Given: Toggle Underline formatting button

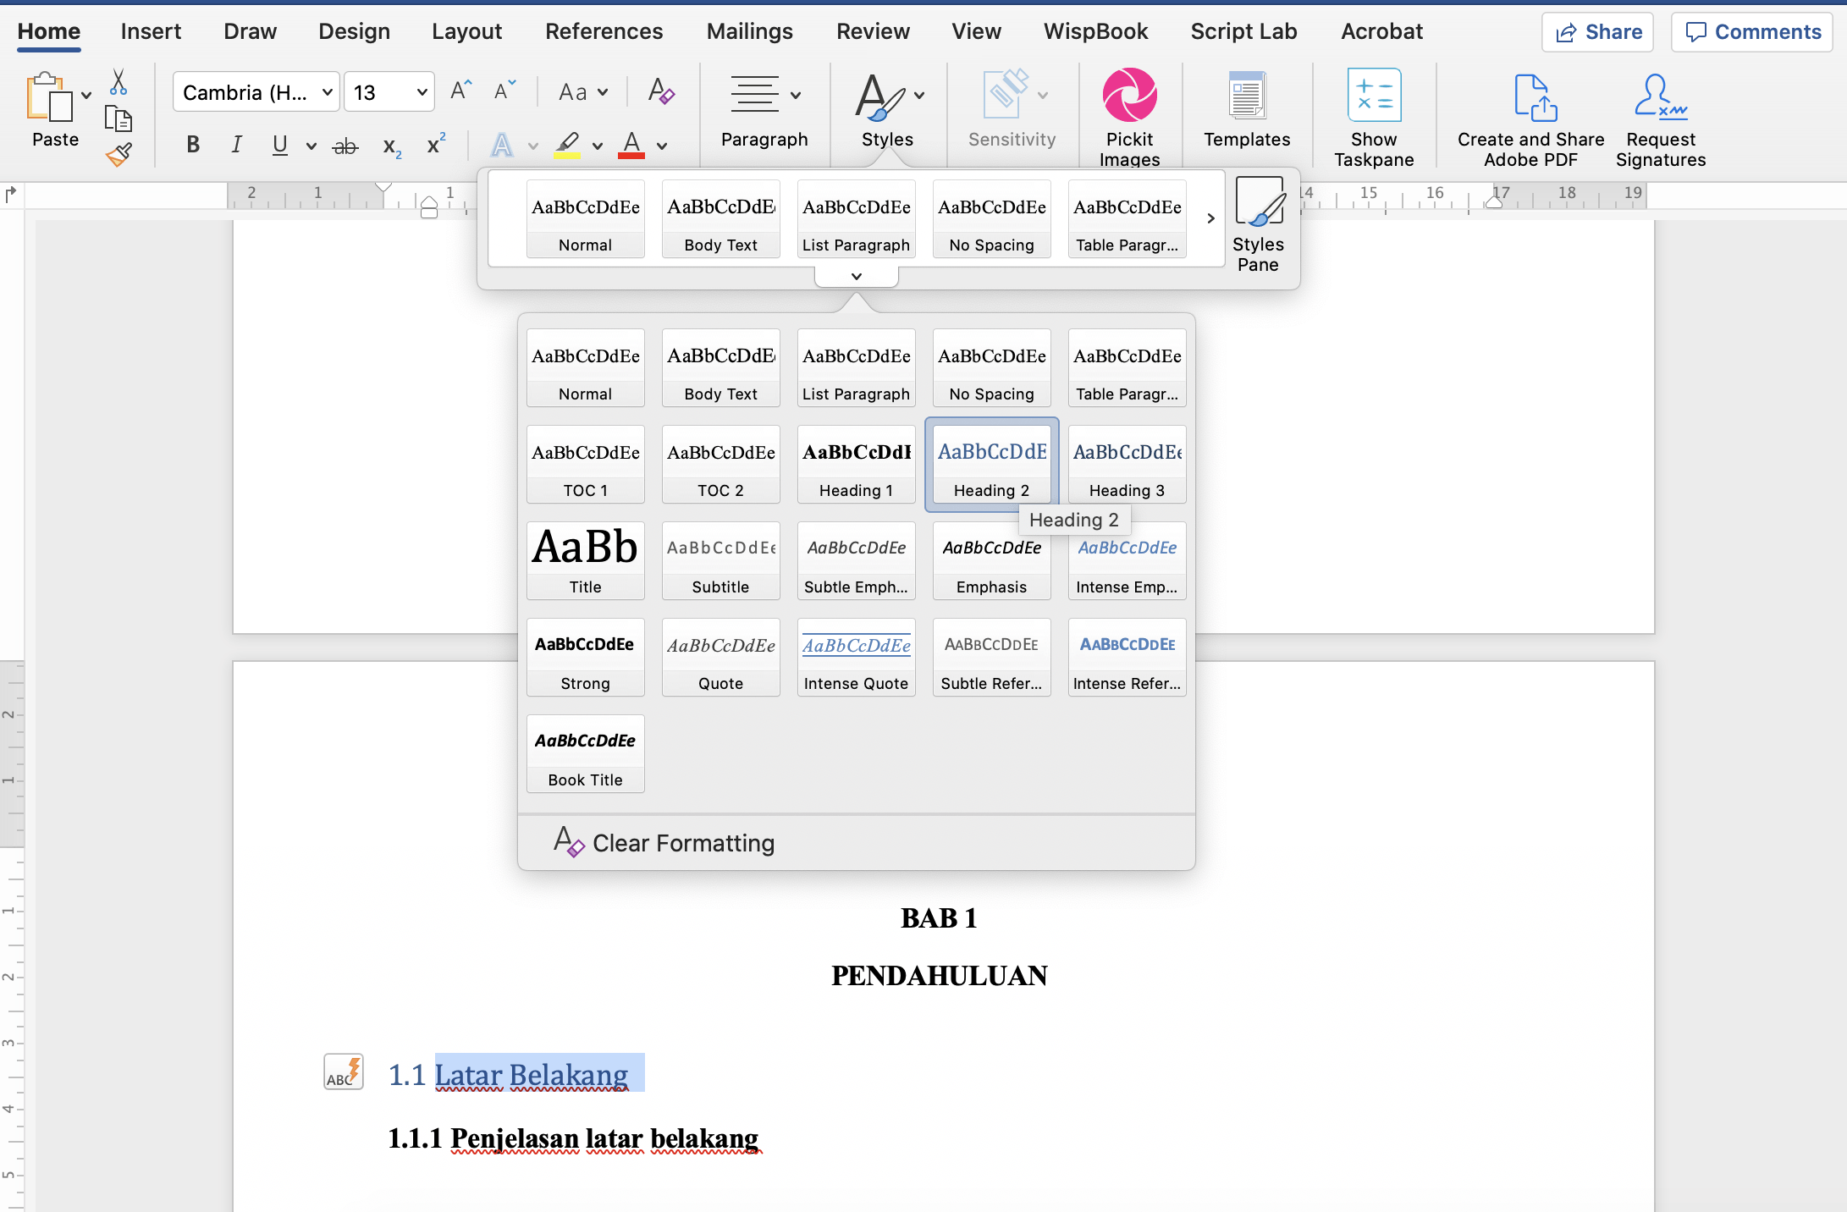Looking at the screenshot, I should tap(280, 145).
